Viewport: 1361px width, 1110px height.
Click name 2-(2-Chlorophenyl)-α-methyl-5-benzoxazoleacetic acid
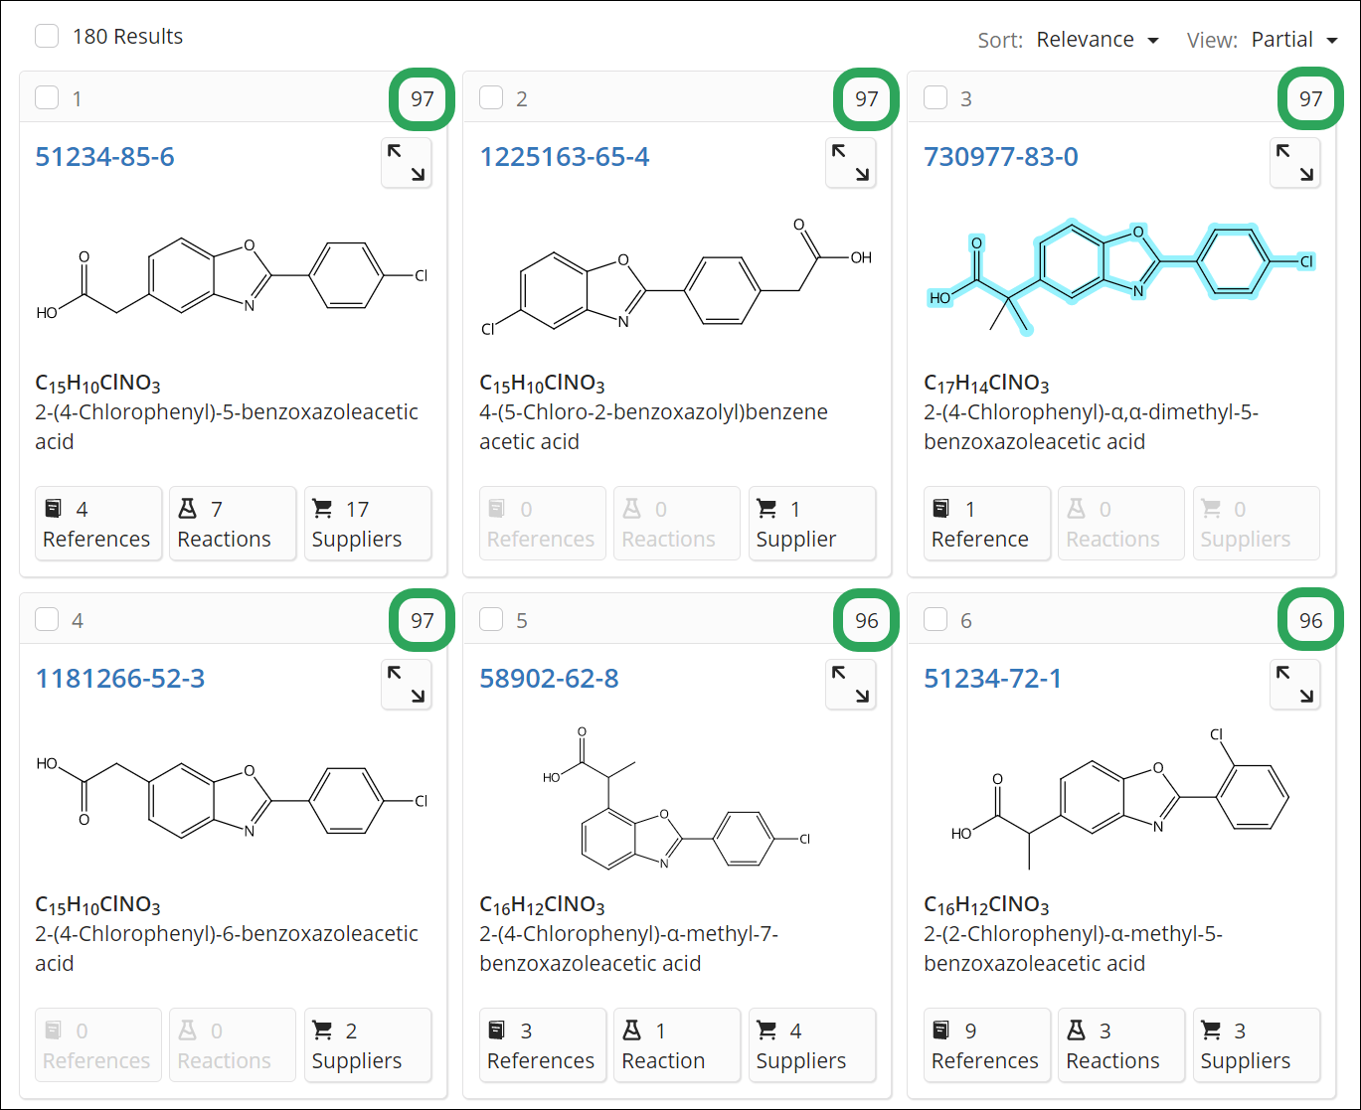point(1074,949)
